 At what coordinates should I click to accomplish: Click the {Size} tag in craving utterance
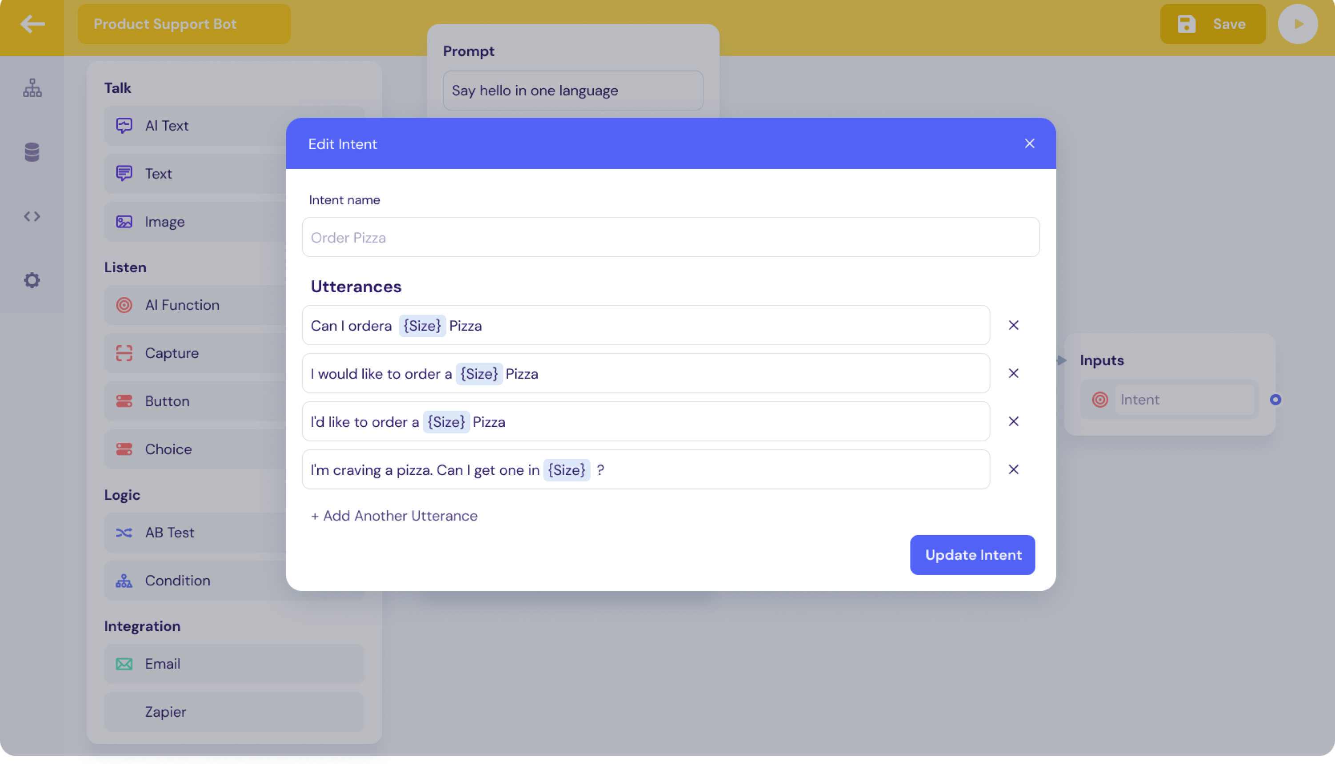tap(567, 470)
